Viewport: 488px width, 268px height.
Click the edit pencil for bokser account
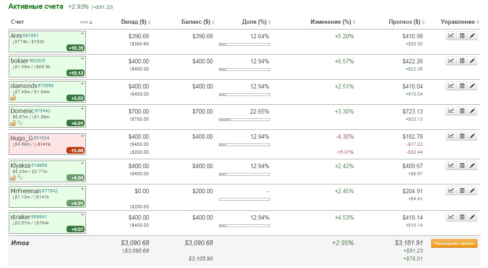473,61
